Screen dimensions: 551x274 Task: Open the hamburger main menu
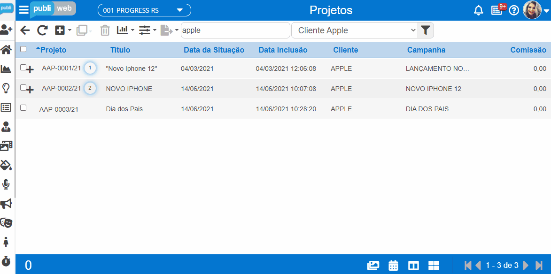[x=23, y=10]
